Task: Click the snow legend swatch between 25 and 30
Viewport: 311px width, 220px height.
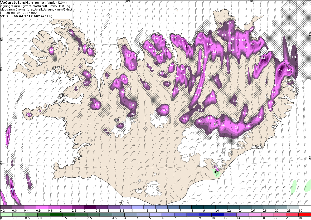Action: point(293,207)
